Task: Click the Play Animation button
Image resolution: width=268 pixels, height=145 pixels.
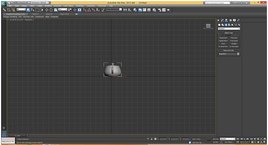Action: pos(245,139)
